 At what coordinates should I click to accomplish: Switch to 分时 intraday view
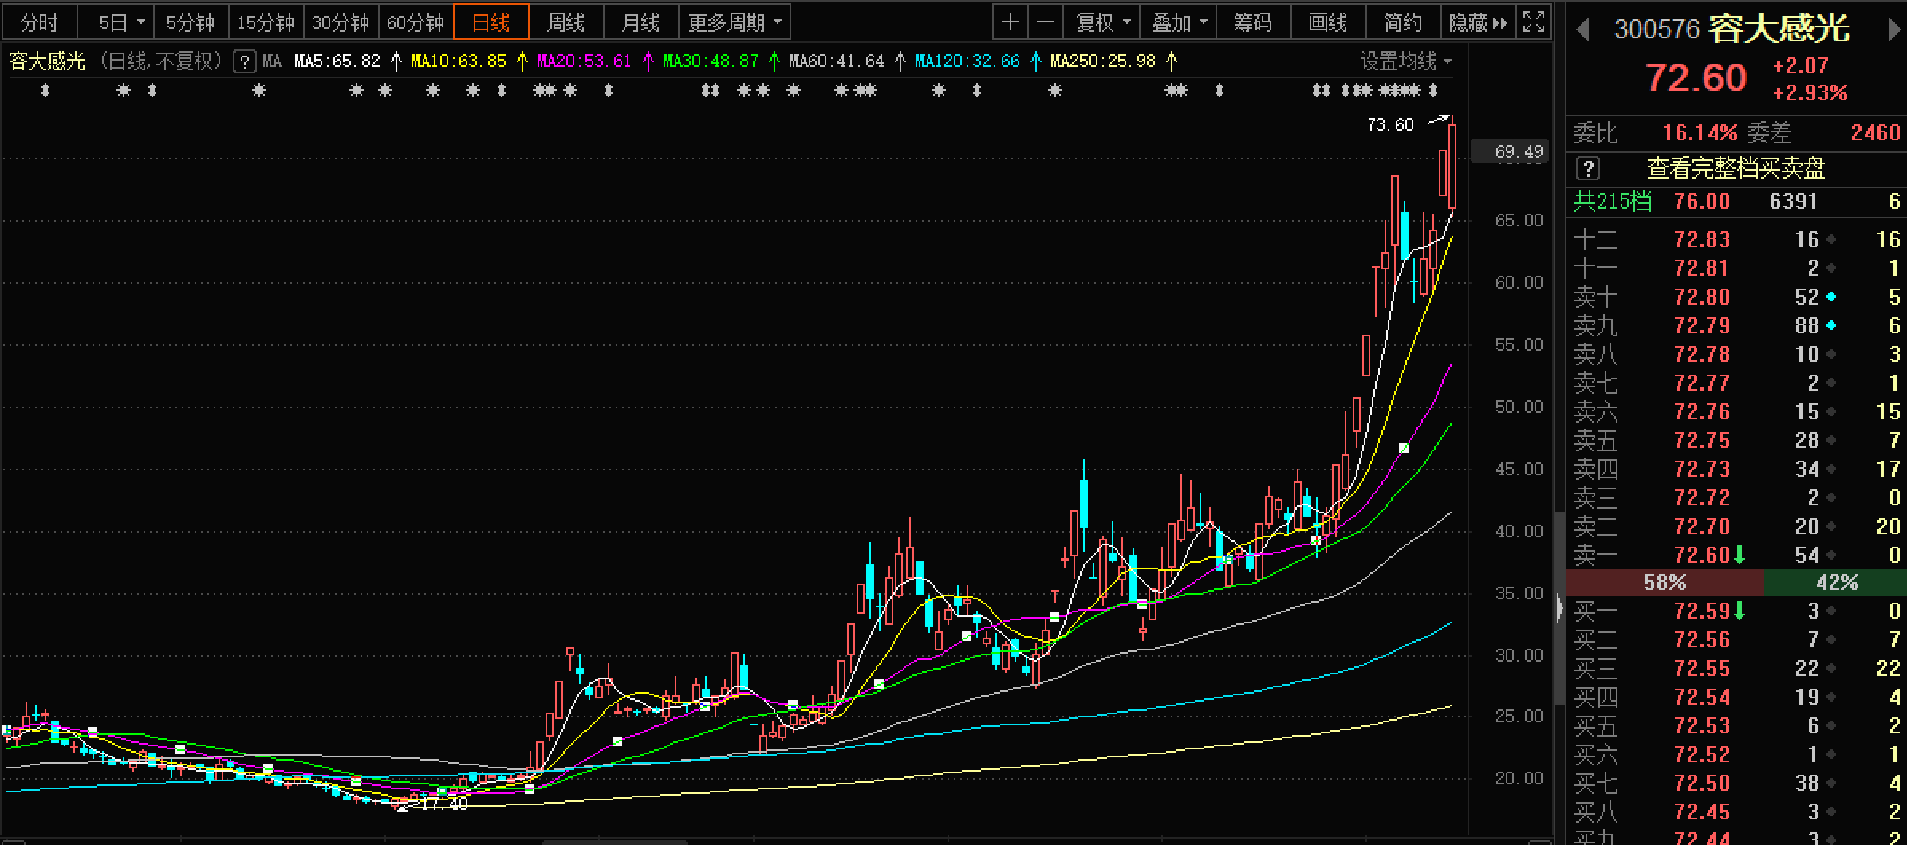point(40,22)
